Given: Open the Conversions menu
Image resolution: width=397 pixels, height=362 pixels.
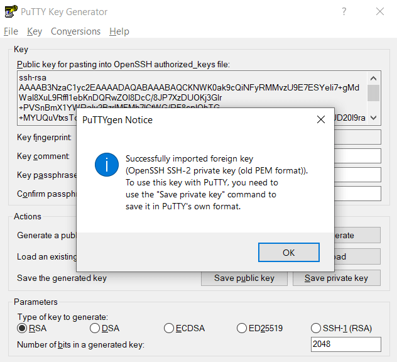Looking at the screenshot, I should pos(75,31).
